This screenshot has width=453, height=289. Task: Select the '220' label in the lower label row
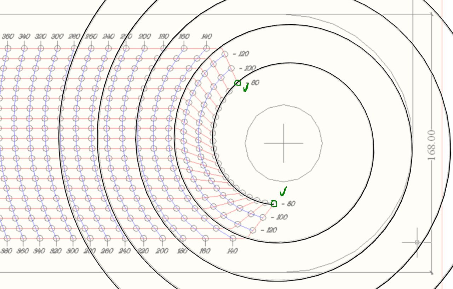coord(143,251)
